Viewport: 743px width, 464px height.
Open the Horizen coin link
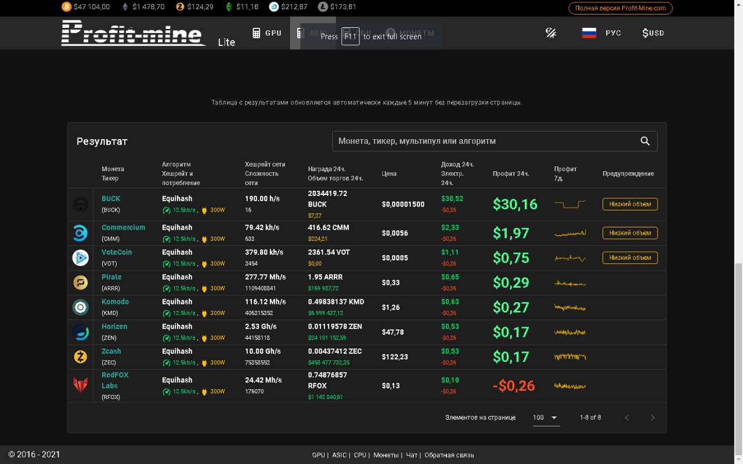click(114, 327)
